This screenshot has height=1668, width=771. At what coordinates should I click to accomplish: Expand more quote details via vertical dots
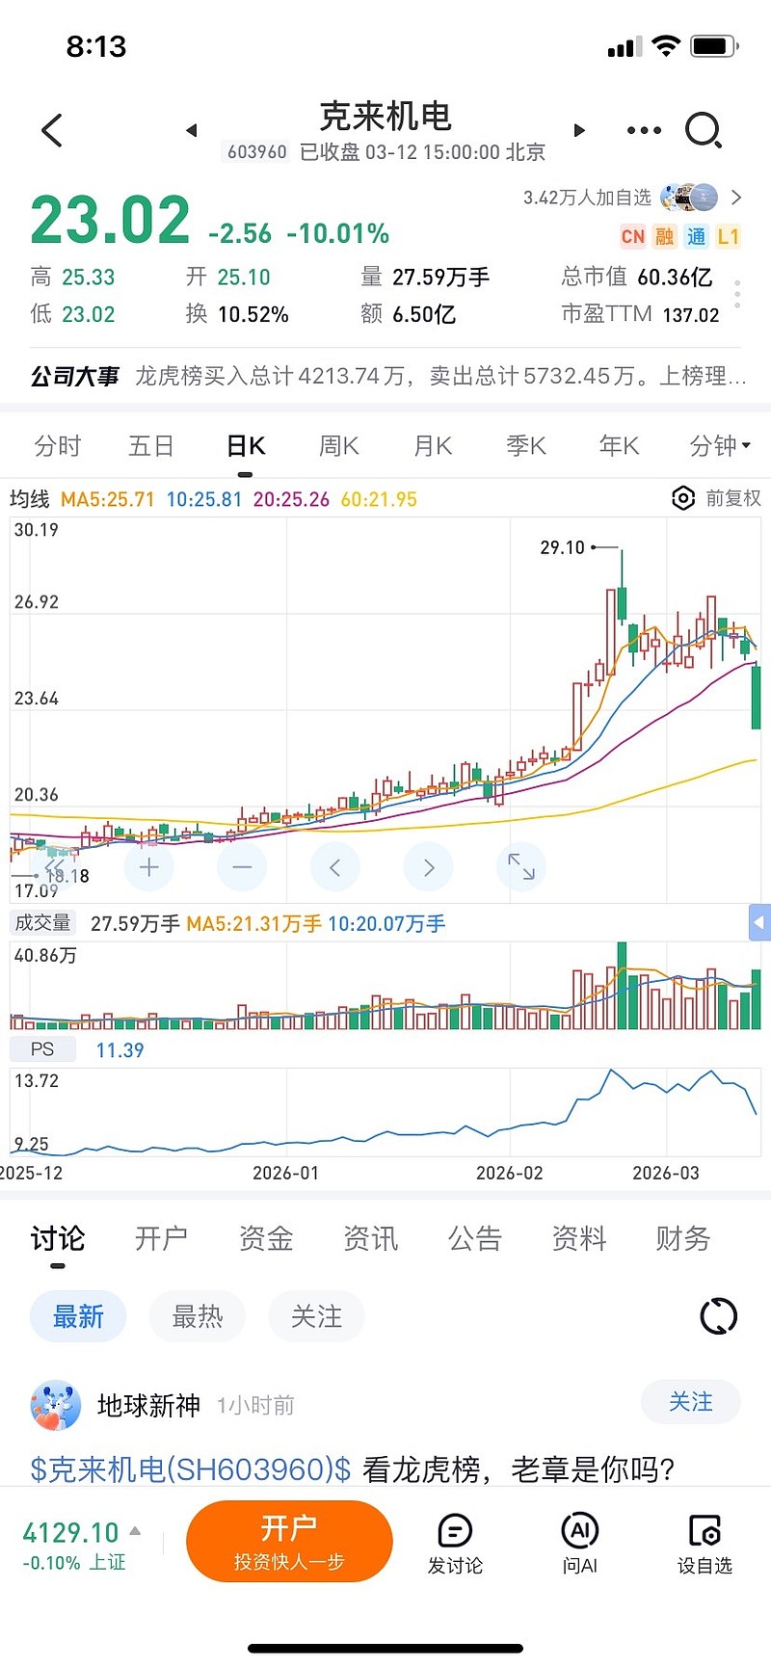(737, 294)
